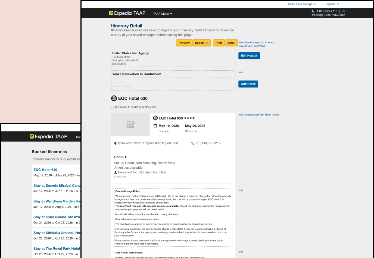
Task: Click the 1234 Test Street address text
Action: (148, 143)
